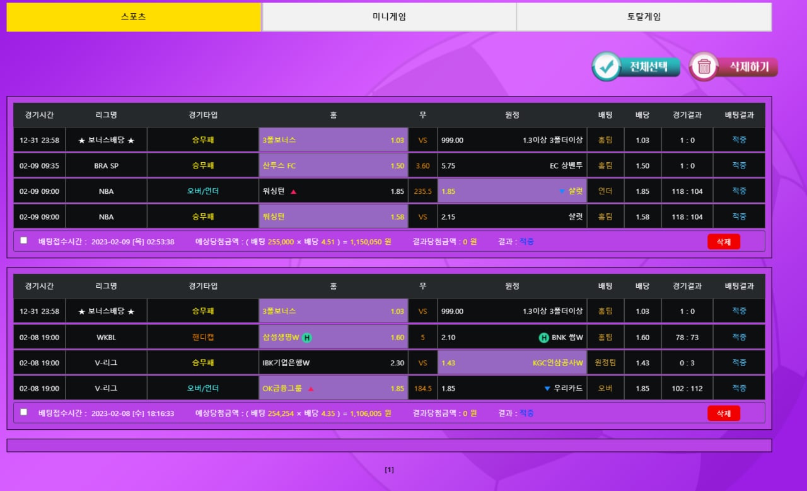
Task: Click the red up arrow beside OK금융그룹
Action: click(311, 389)
